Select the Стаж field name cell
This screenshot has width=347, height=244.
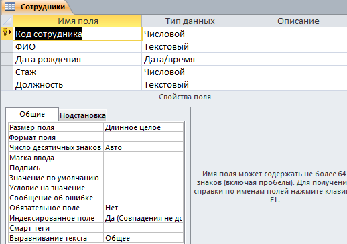point(78,72)
